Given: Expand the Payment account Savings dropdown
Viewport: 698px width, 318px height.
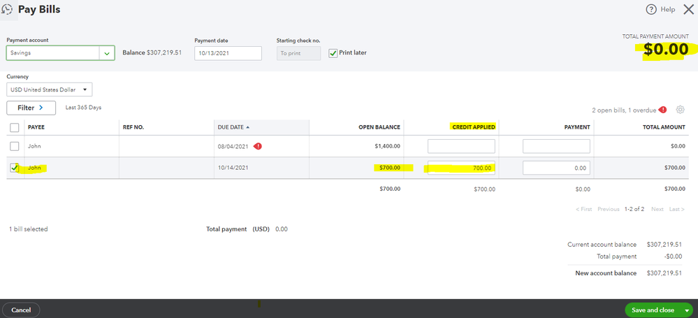Looking at the screenshot, I should (x=106, y=53).
